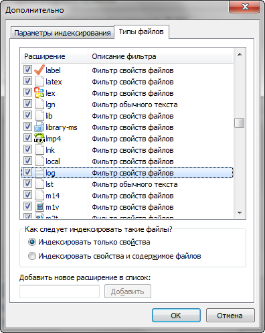Close the 'Дополнительно' dialog window
265x333 pixels.
coord(245,7)
